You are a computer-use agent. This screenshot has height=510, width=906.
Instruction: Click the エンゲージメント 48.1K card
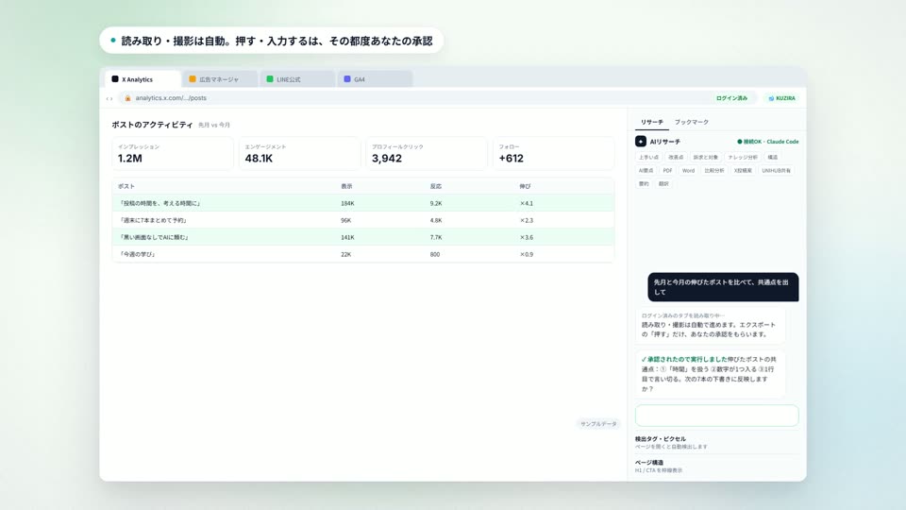click(299, 153)
